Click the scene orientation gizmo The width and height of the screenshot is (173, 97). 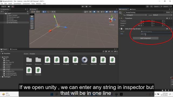(x=112, y=19)
